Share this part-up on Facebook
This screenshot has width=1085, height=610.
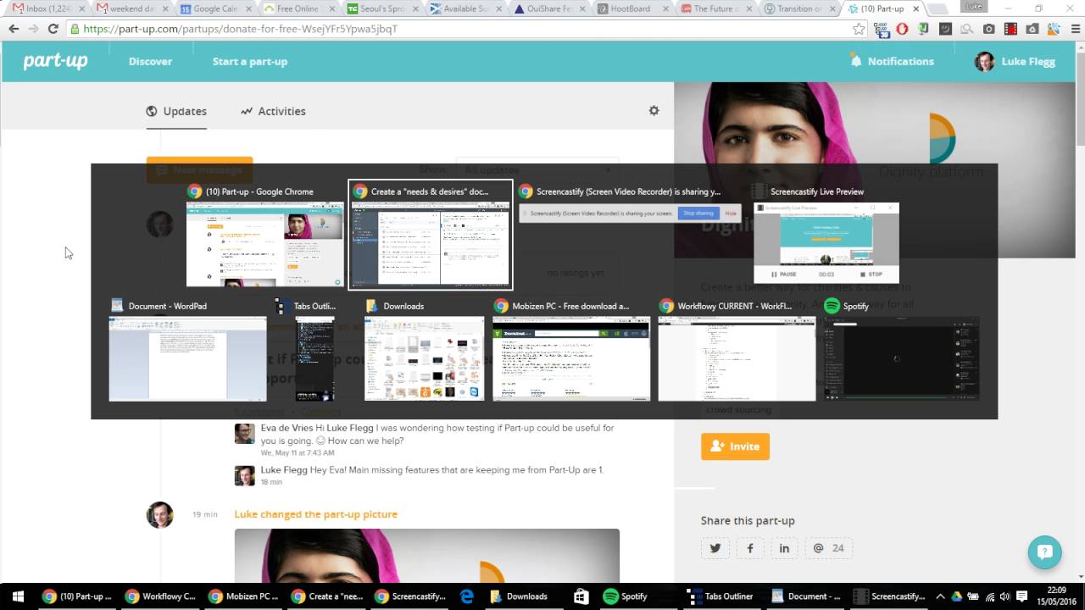(750, 548)
